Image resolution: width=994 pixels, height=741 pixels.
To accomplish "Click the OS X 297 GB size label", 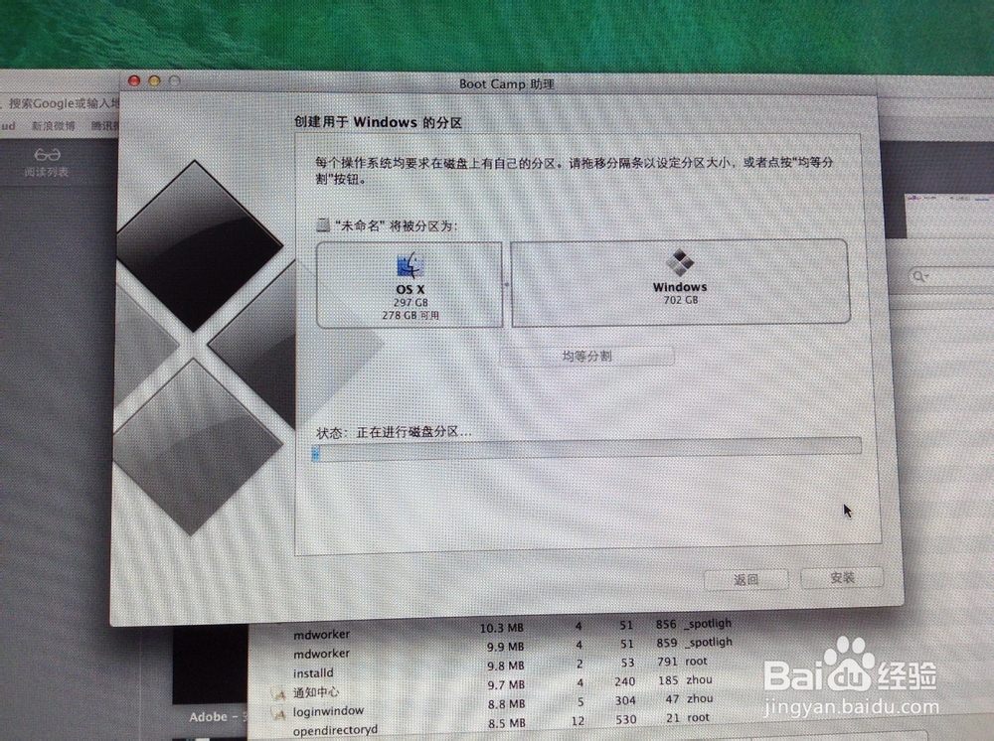I will 411,303.
